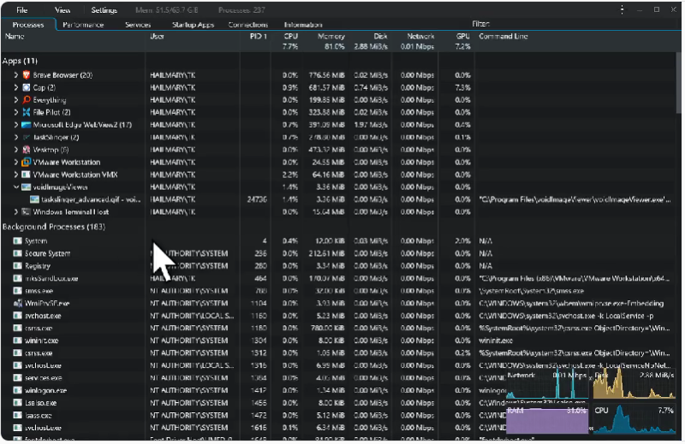Click the lsass.exe process icon
The image size is (685, 444).
coord(17,415)
